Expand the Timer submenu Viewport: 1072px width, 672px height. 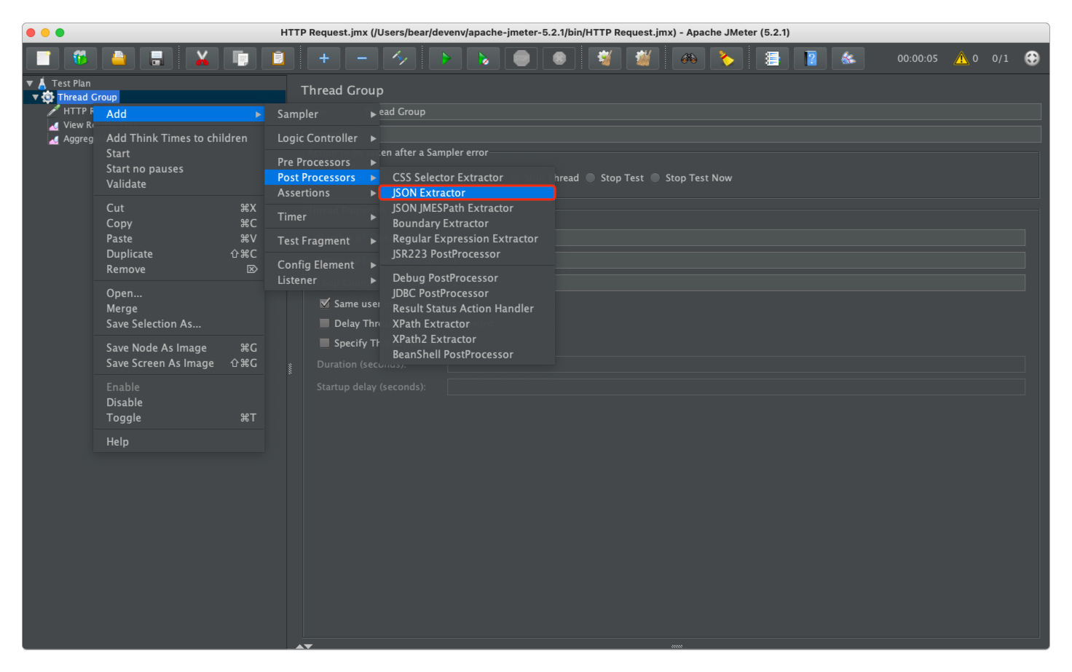(323, 217)
